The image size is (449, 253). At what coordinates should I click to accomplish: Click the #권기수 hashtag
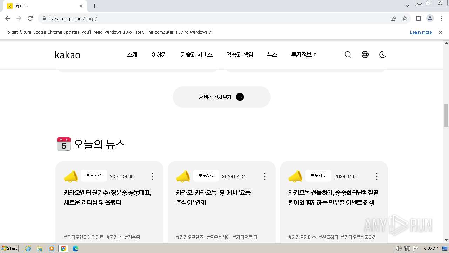pos(114,237)
